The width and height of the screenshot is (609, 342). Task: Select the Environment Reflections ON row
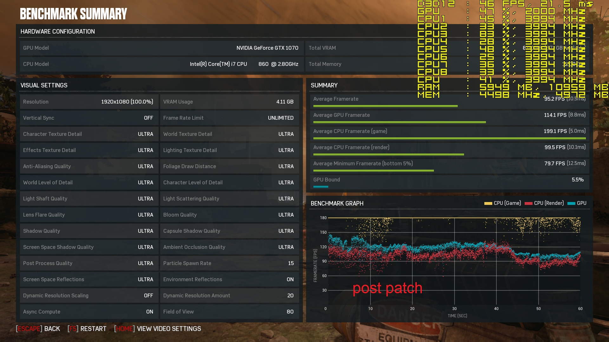[229, 279]
